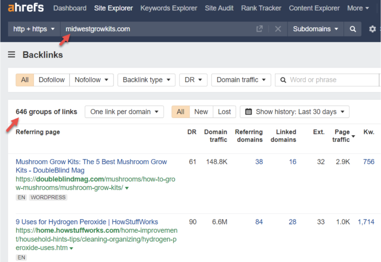
Task: Open Show history: Last 30 days dropdown
Action: (x=295, y=111)
